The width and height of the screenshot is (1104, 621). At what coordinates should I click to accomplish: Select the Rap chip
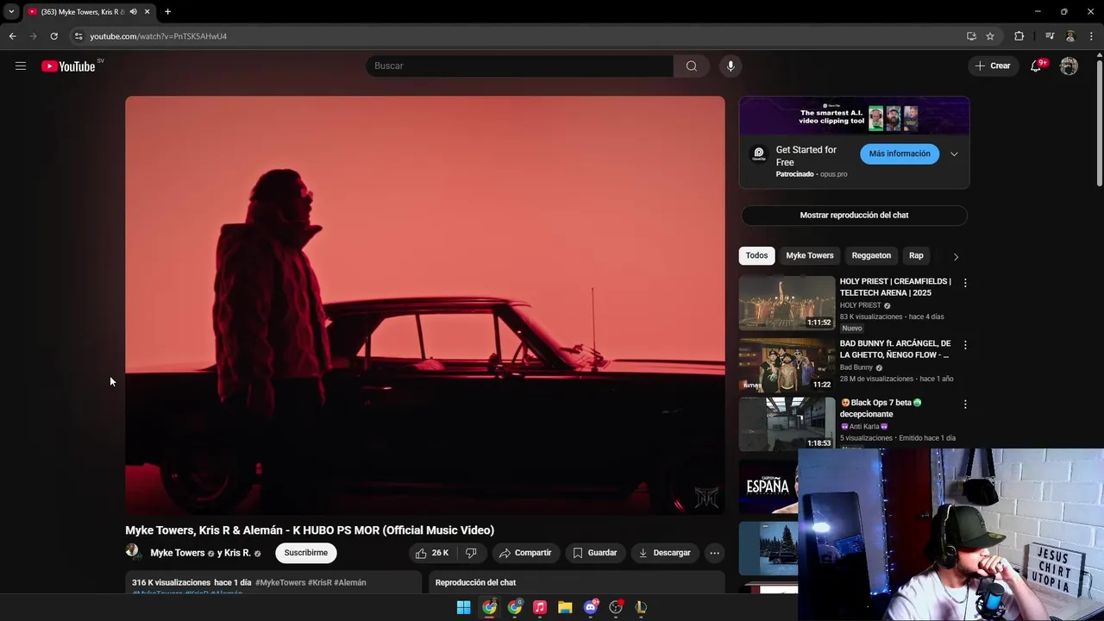point(916,255)
